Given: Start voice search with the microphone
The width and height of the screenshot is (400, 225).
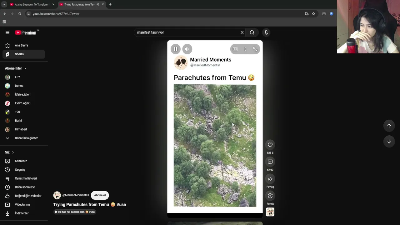Looking at the screenshot, I should [x=266, y=32].
